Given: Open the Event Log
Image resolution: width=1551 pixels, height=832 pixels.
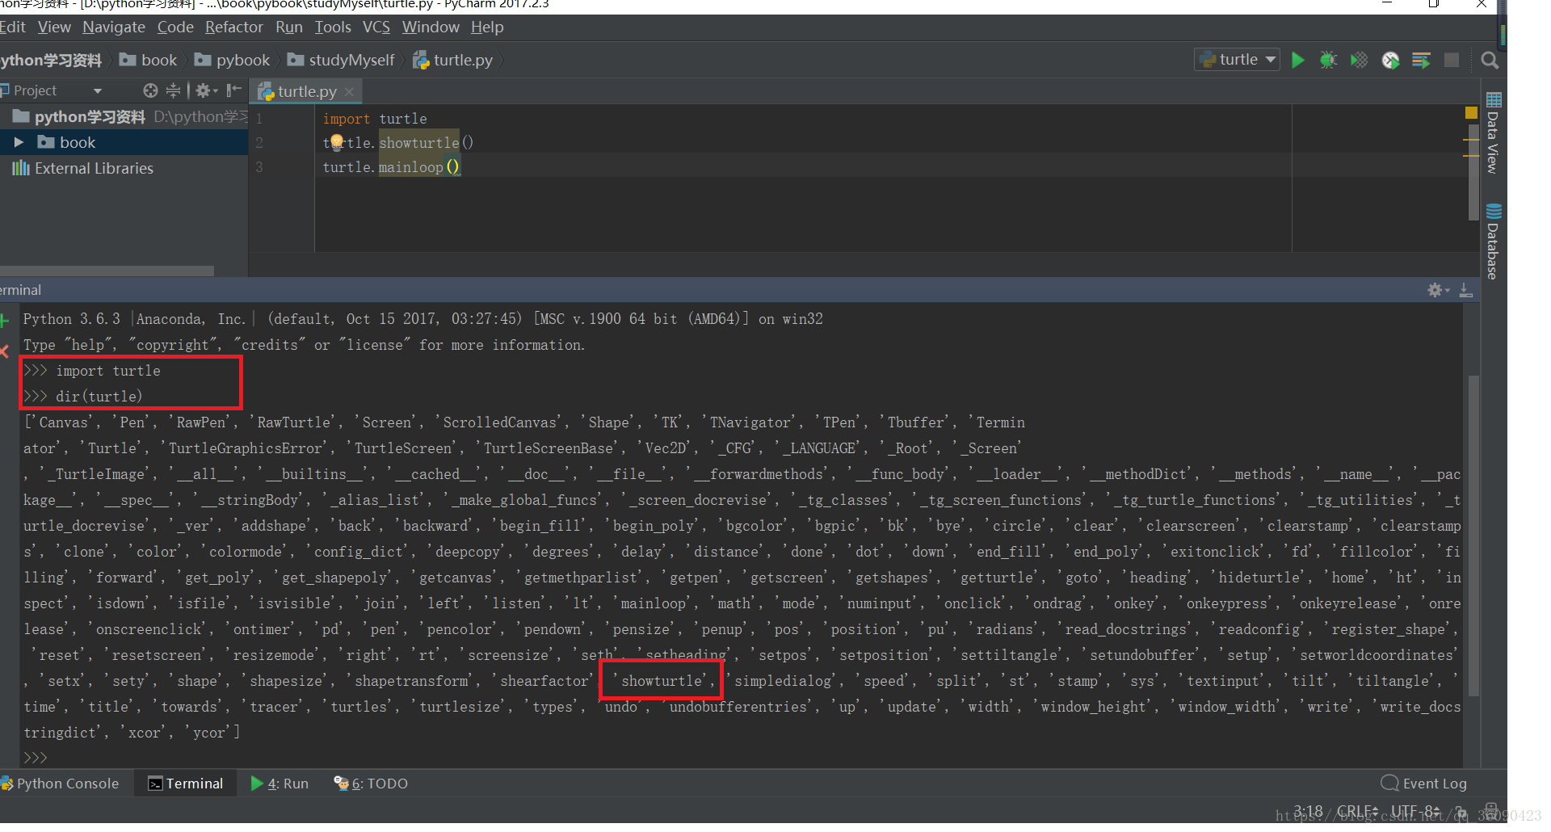Looking at the screenshot, I should coord(1424,784).
